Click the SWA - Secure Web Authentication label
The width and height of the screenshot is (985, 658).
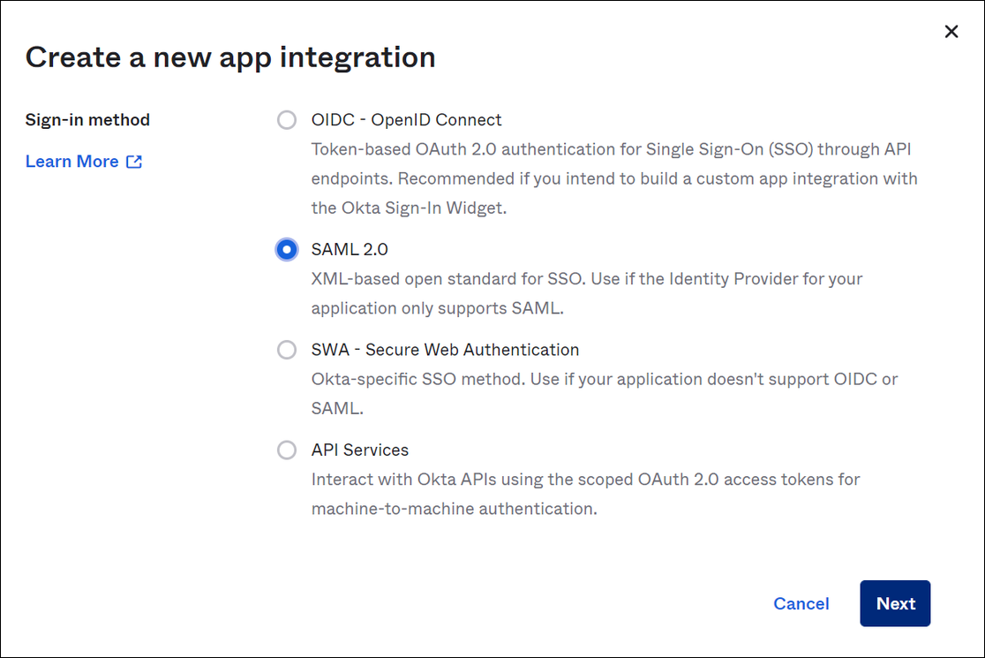click(445, 350)
